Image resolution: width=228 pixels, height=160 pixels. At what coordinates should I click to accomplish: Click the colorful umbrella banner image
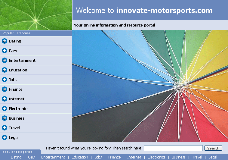coord(150,86)
